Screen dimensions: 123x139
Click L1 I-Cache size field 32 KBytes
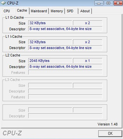[x=50, y=42]
